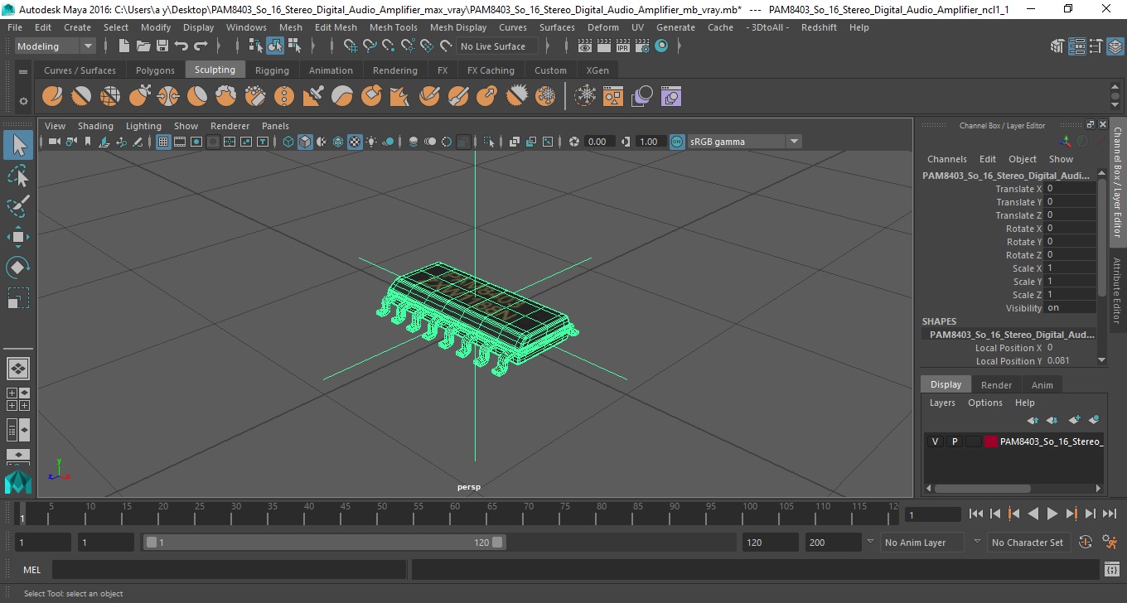This screenshot has height=603, width=1127.
Task: Toggle the Attribute Editor side tab
Action: (x=1116, y=289)
